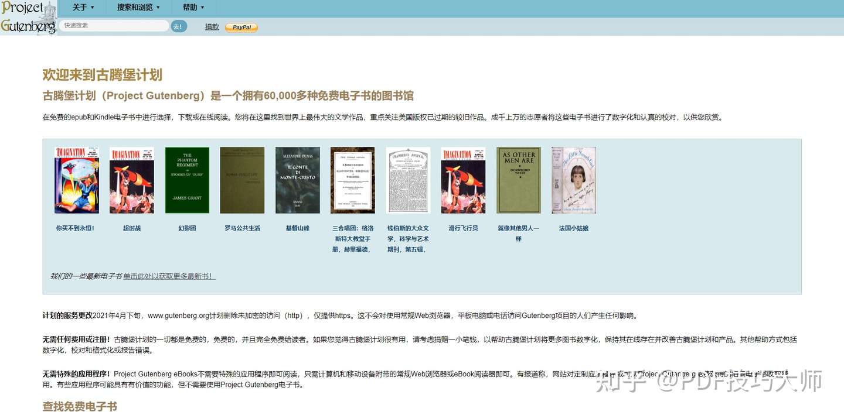Open the As Other Men Are cover
The height and width of the screenshot is (415, 844).
[519, 180]
